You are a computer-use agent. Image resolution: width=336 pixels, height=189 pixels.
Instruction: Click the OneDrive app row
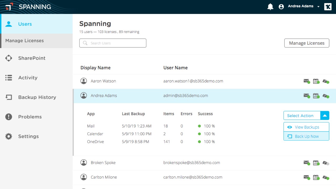[151, 141]
